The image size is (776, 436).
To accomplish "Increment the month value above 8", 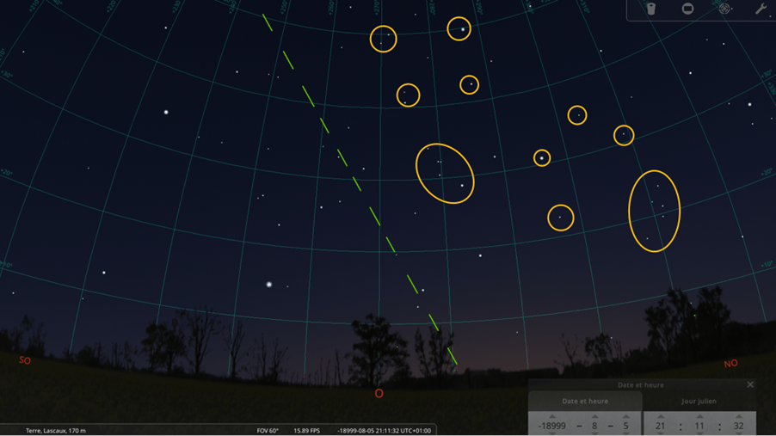I will pos(594,416).
